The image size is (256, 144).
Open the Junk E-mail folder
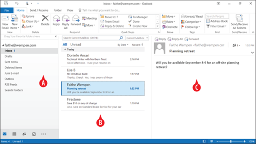tap(12, 73)
